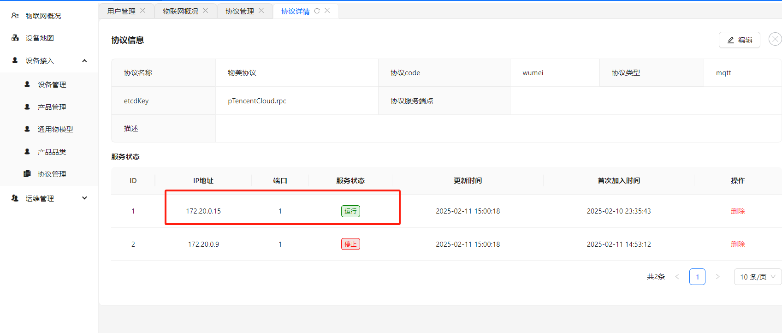Viewport: 782px width, 333px height.
Task: Open 产品管理 sidebar item
Action: [52, 107]
